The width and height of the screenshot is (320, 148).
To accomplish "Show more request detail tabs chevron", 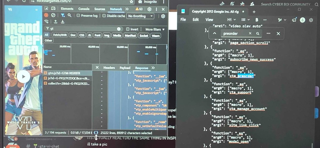I will (153, 68).
